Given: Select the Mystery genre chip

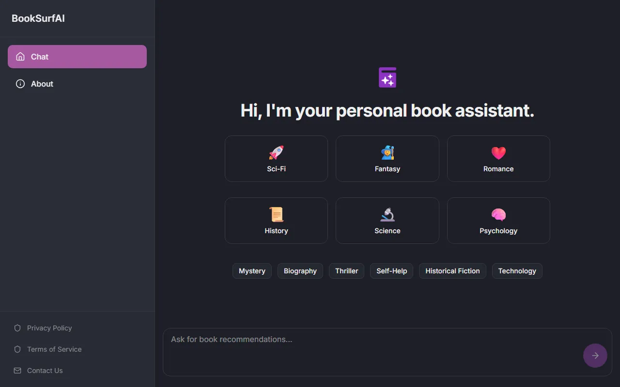Looking at the screenshot, I should point(252,271).
